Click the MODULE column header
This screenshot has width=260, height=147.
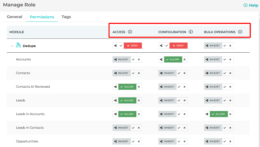(17, 32)
